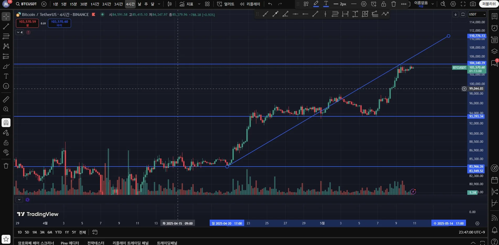This screenshot has height=245, width=499.
Task: Open quick search lightning icon
Action: (443, 4)
